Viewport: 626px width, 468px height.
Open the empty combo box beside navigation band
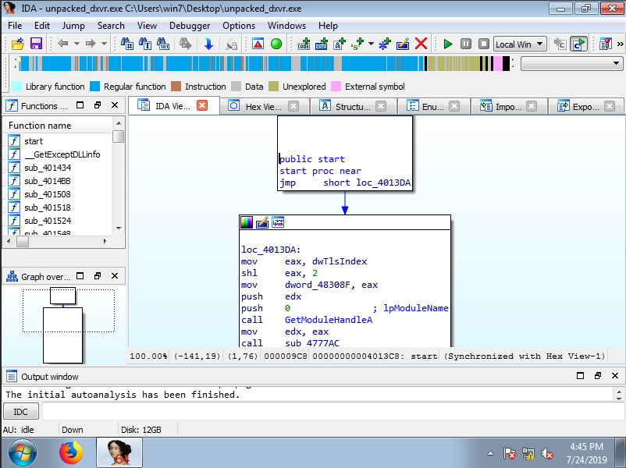tap(571, 63)
